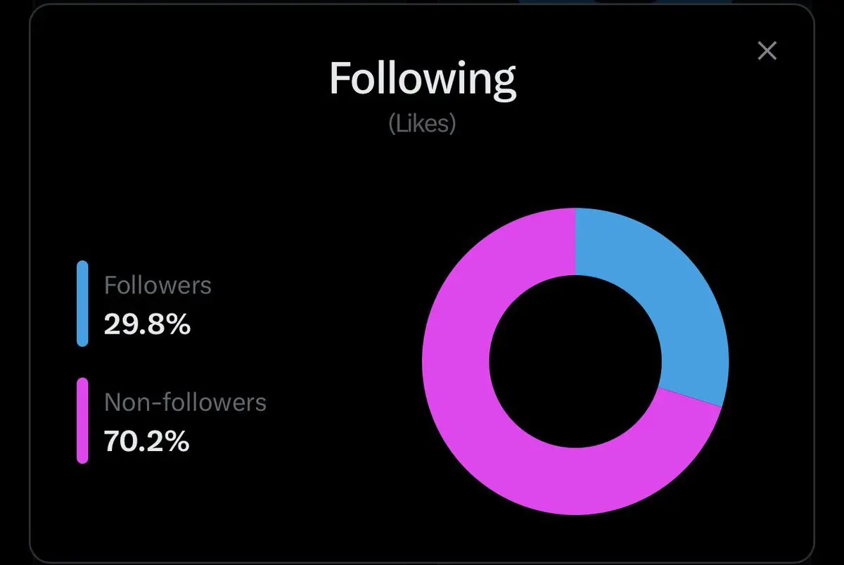Viewport: 844px width, 565px height.
Task: Click the "Non-followers" legend label
Action: pos(185,402)
